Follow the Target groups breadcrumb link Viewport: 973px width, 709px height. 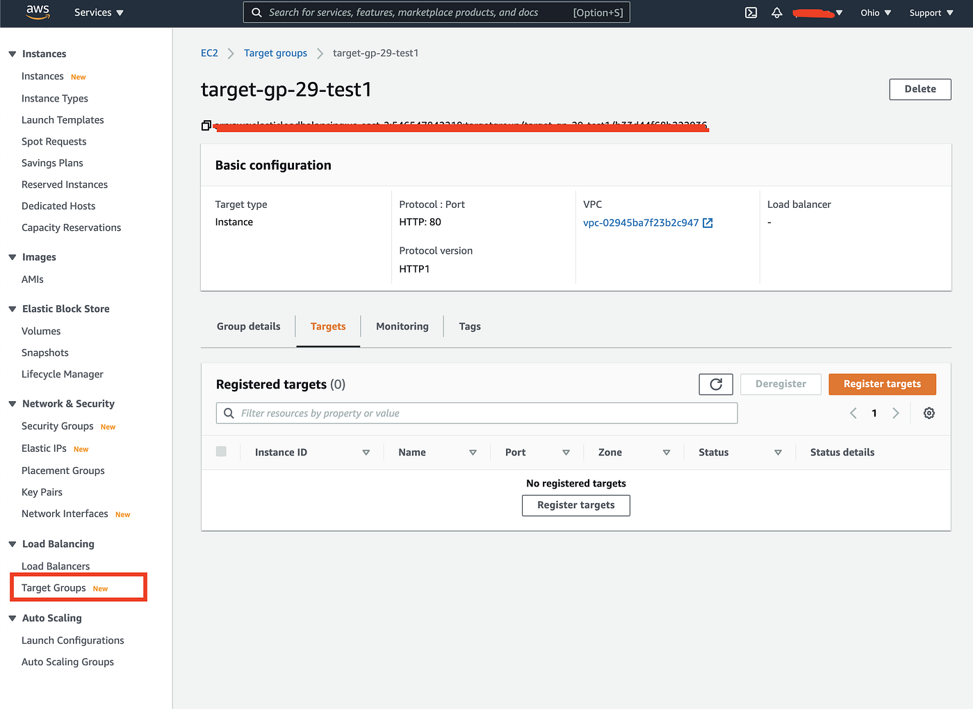pyautogui.click(x=275, y=53)
